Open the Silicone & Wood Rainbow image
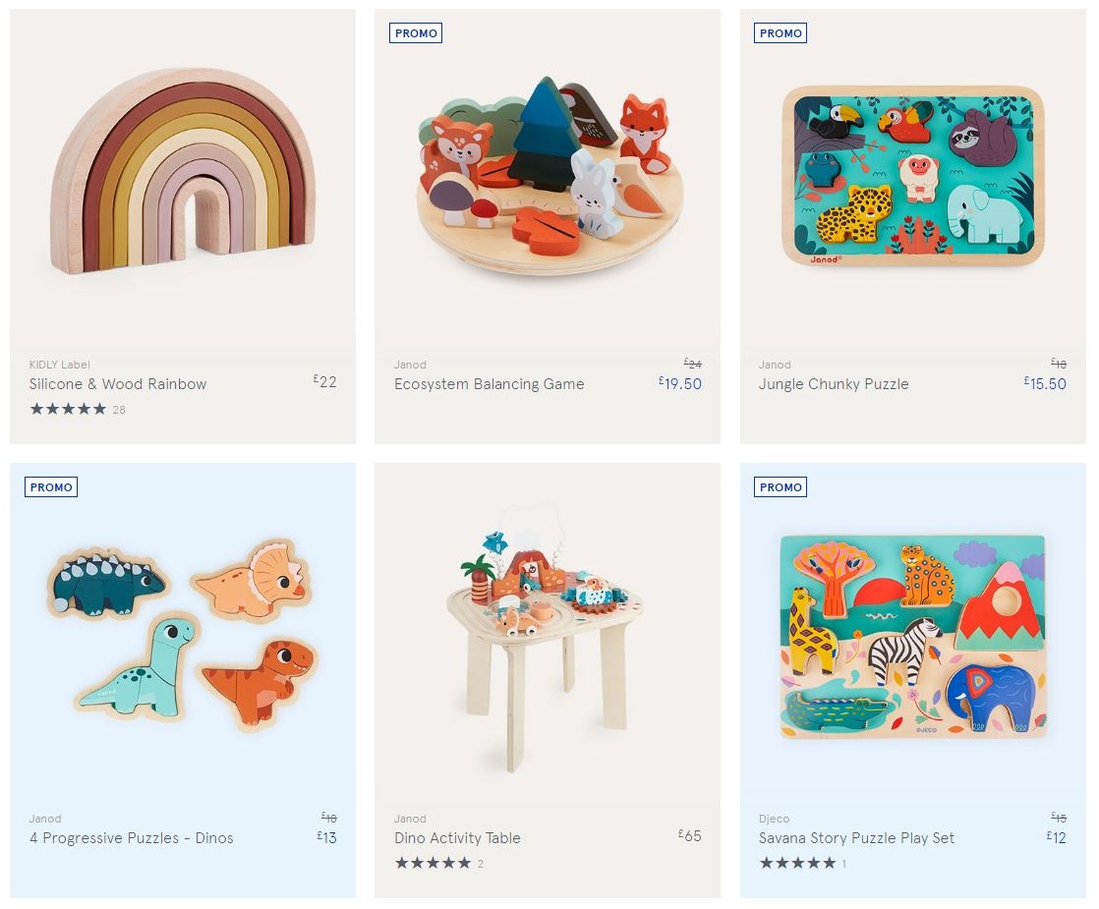 pos(183,174)
